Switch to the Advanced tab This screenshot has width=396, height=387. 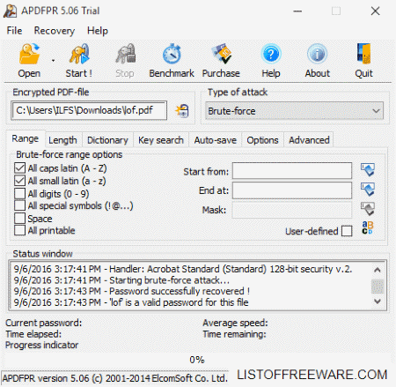[309, 140]
